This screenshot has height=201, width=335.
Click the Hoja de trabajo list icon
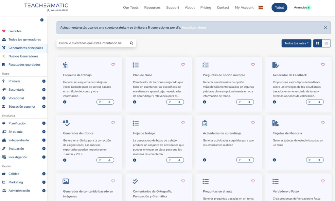click(136, 123)
